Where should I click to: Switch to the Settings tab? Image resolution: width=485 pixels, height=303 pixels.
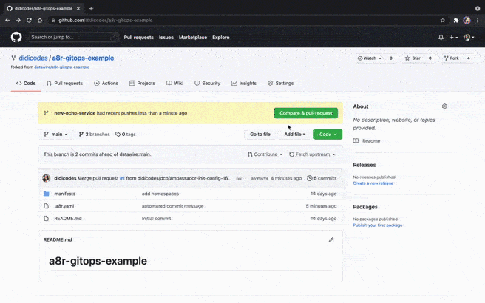[280, 84]
